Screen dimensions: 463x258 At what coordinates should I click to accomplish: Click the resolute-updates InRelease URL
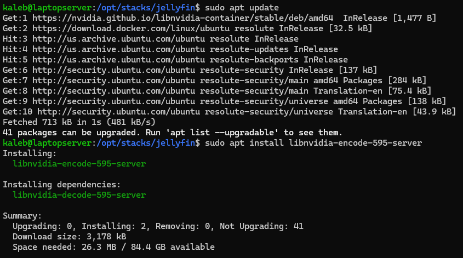click(x=118, y=49)
